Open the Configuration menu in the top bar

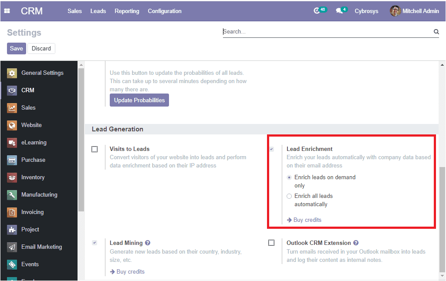click(165, 11)
